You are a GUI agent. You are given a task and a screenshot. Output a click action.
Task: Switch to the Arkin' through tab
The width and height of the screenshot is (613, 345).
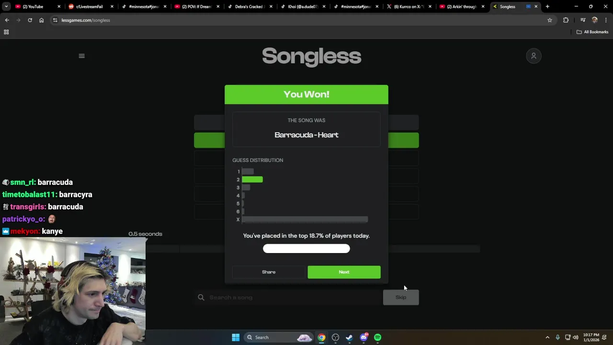coord(462,7)
